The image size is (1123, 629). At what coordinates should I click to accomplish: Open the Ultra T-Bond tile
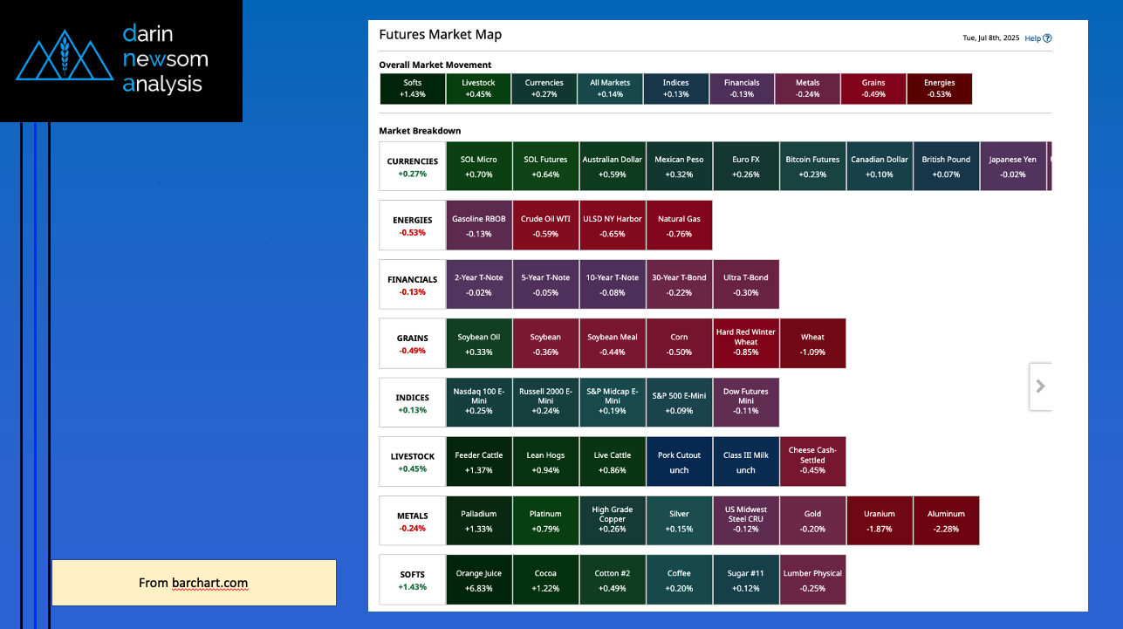(x=745, y=284)
